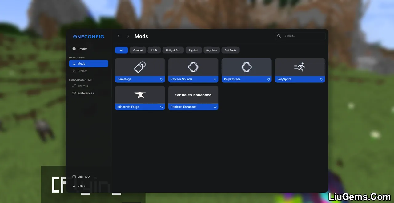Filter mods by Hypixel

(194, 50)
